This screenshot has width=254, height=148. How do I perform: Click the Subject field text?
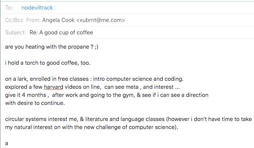coord(61,33)
